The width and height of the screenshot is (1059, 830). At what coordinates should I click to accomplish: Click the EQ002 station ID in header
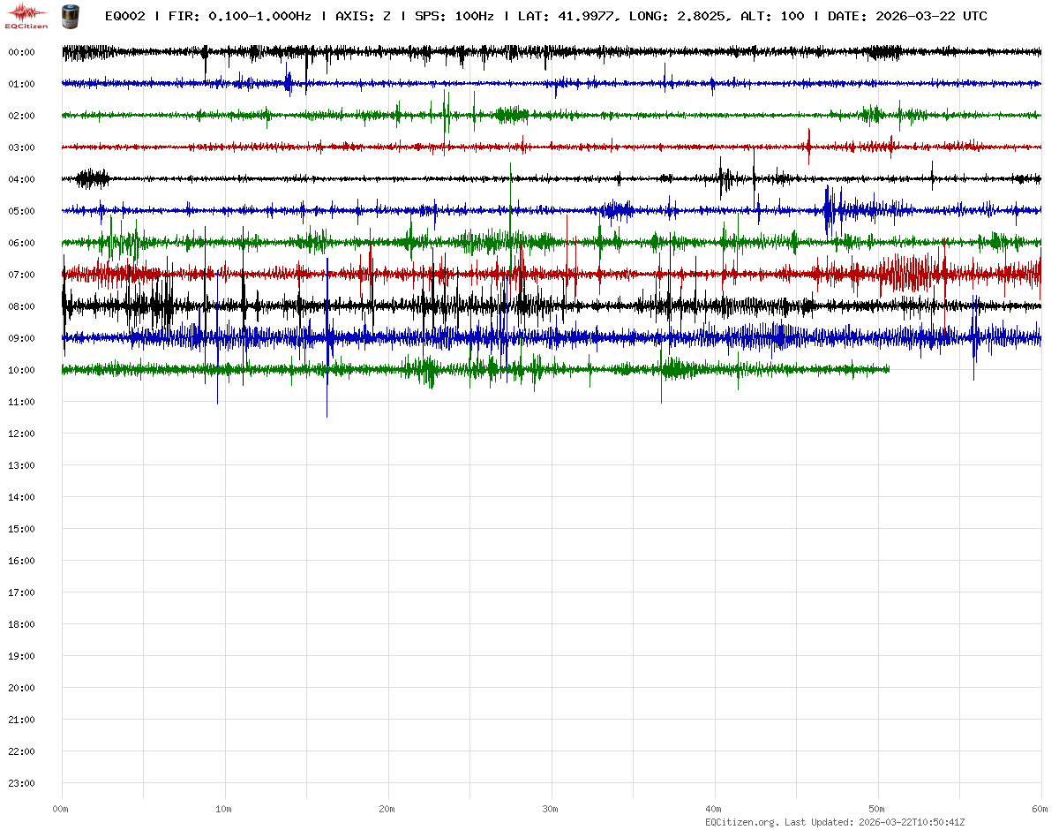click(x=124, y=16)
